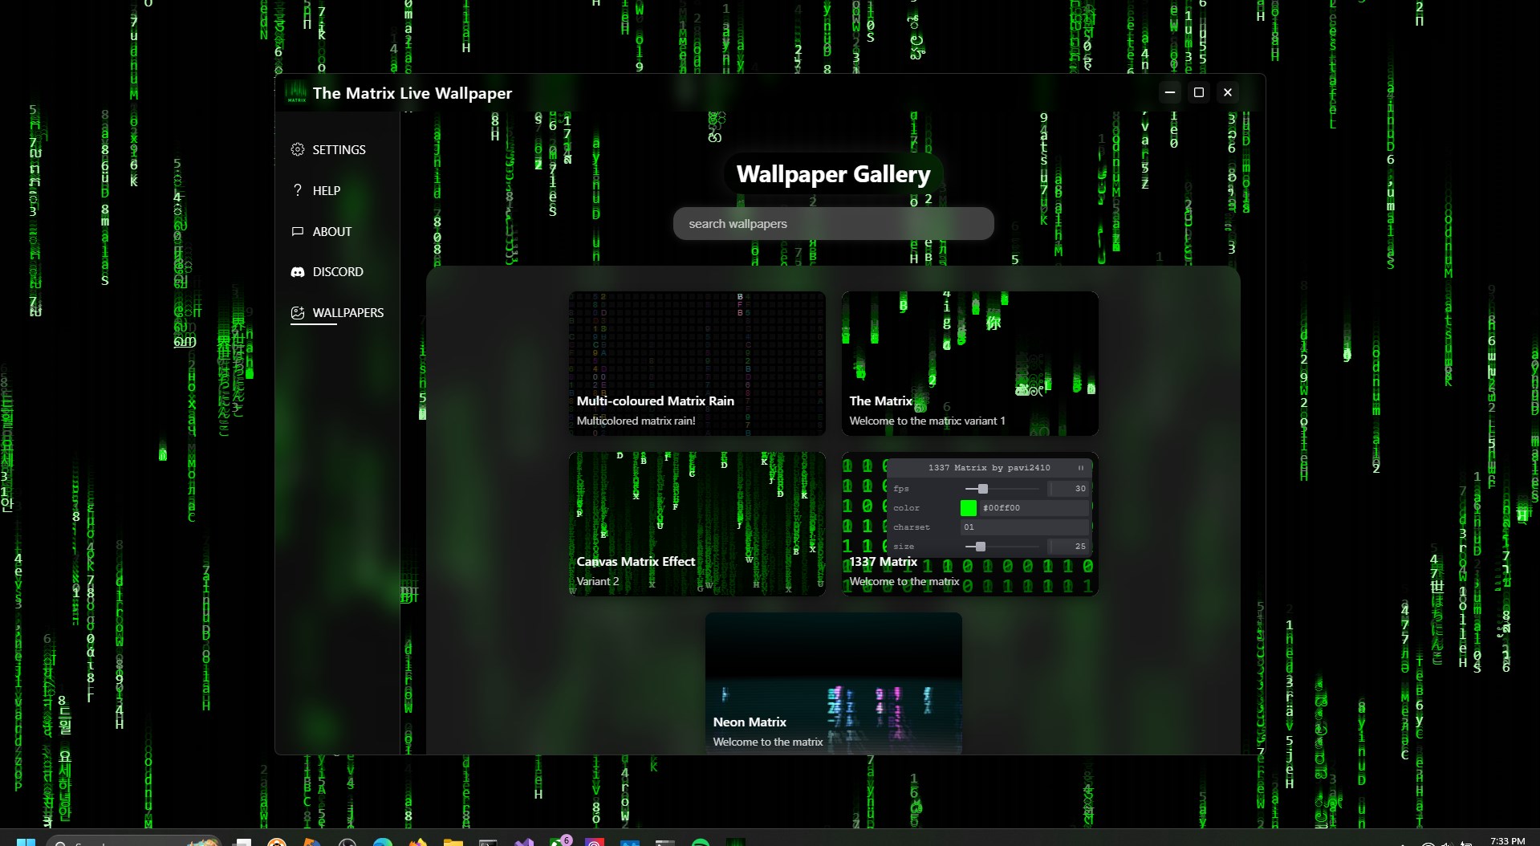Close the Matrix Live Wallpaper window
The image size is (1540, 846).
tap(1228, 92)
